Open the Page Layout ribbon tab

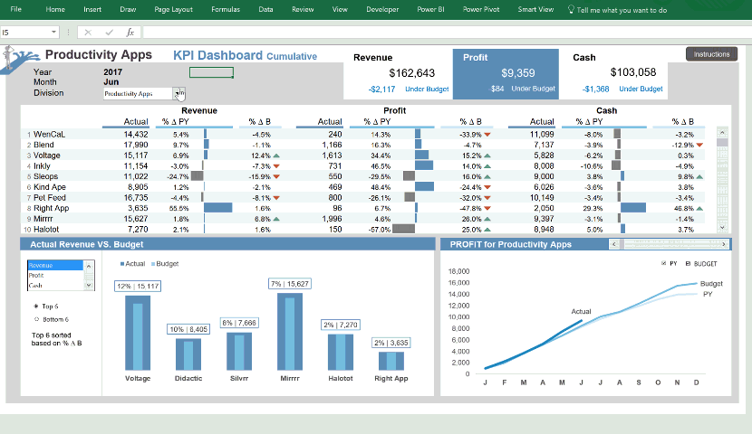[173, 10]
